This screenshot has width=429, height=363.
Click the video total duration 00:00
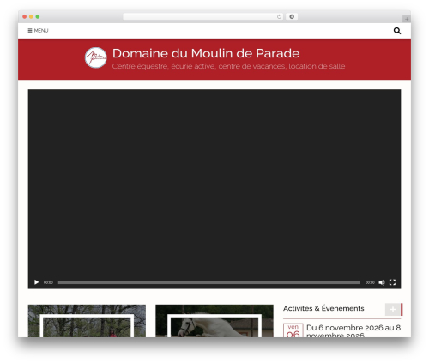point(370,282)
